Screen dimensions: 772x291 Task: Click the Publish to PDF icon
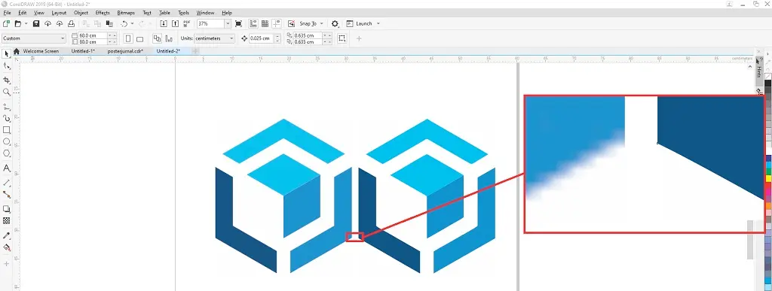(187, 23)
